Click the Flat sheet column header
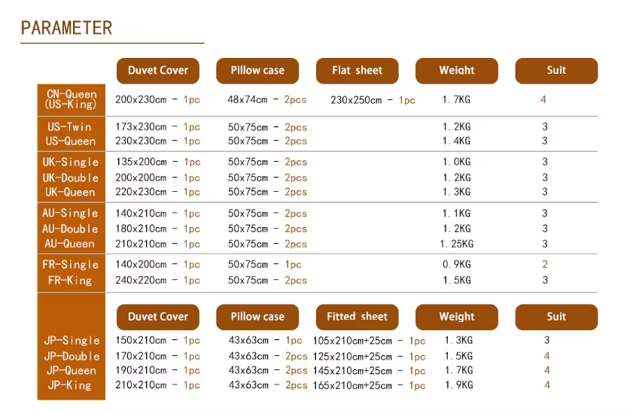The width and height of the screenshot is (630, 413). pyautogui.click(x=358, y=71)
